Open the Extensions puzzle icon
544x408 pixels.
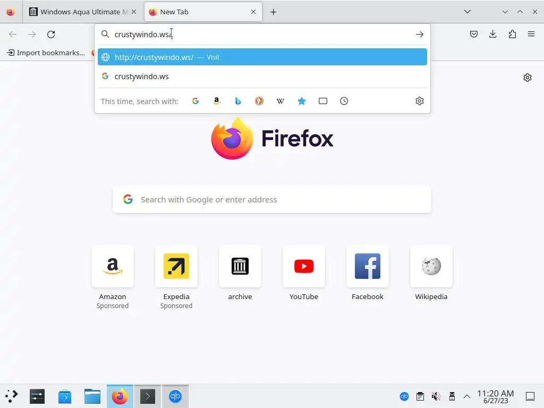(512, 34)
